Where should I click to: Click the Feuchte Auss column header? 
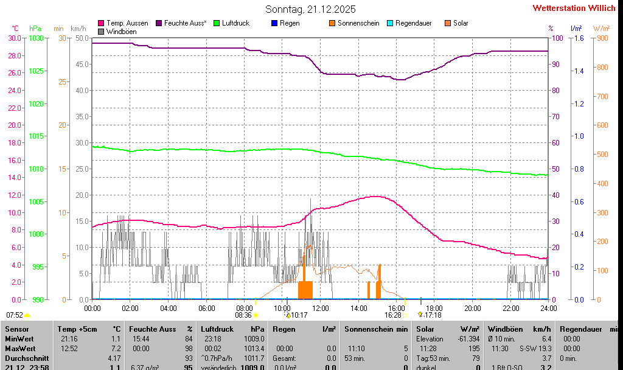point(153,329)
